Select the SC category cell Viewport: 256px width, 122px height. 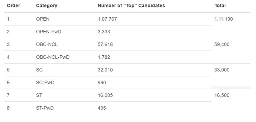pyautogui.click(x=39, y=70)
